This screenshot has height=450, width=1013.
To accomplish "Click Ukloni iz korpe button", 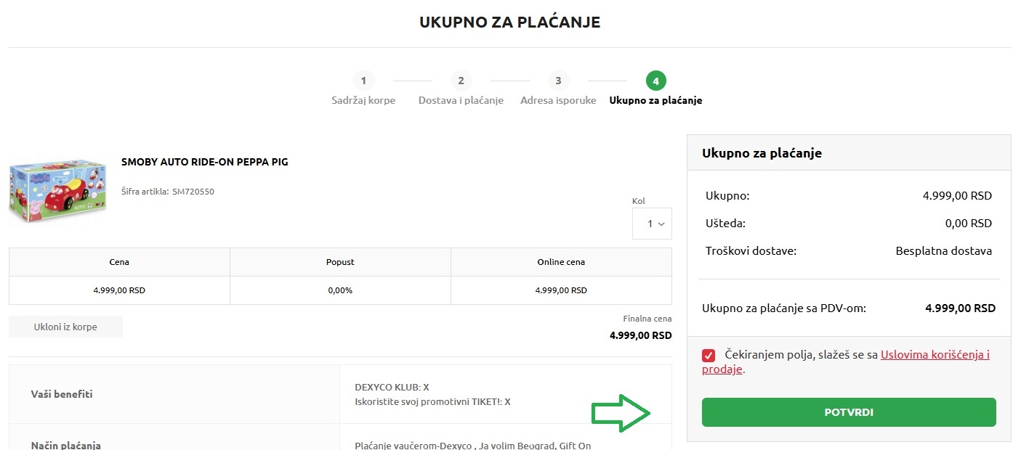I will (65, 327).
